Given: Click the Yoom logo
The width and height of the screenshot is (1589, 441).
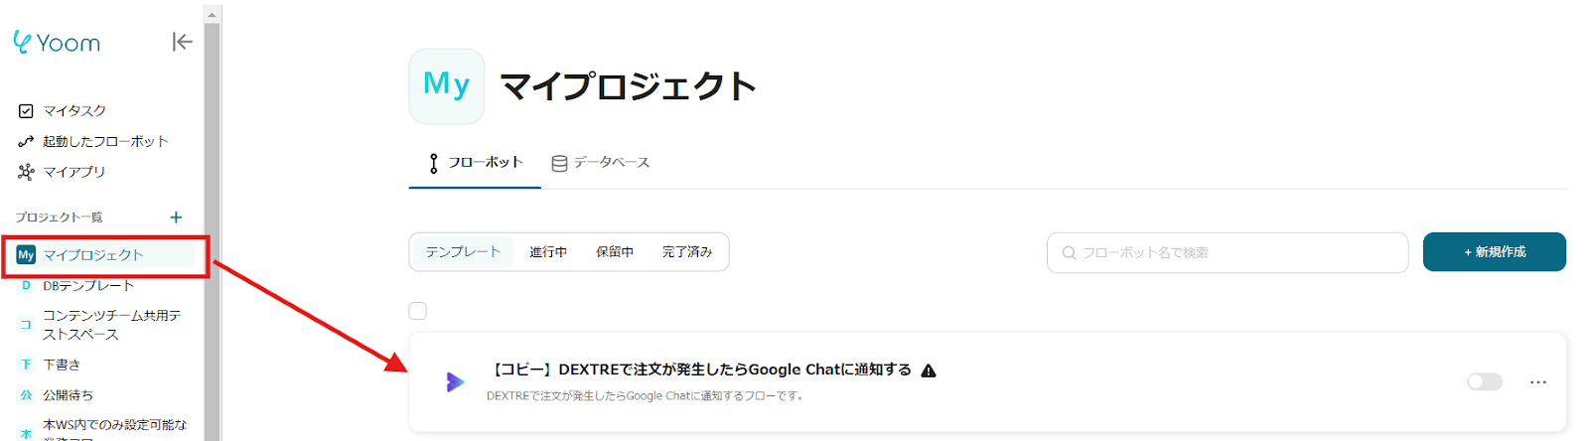Looking at the screenshot, I should (x=58, y=43).
